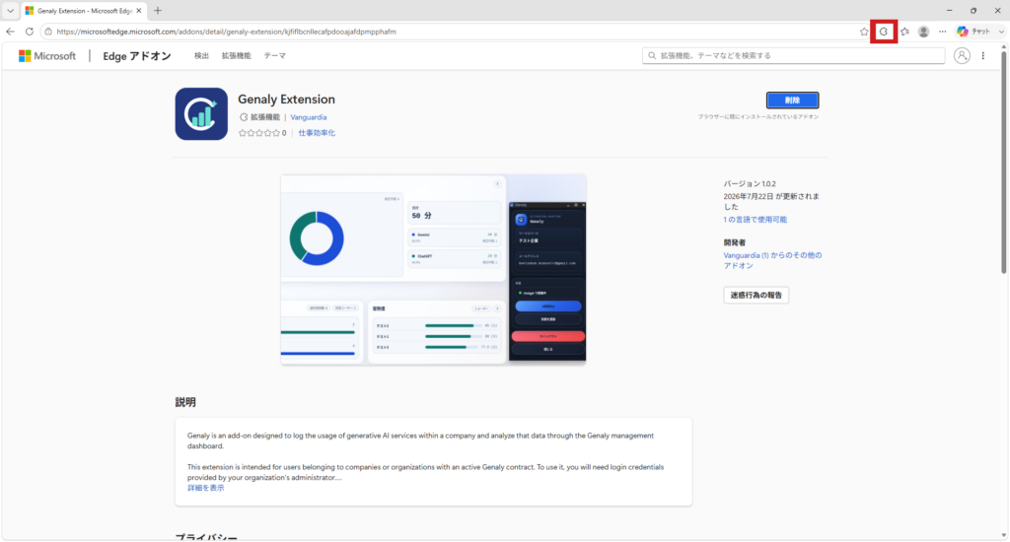View site information lock icon
The width and height of the screenshot is (1010, 542).
click(x=48, y=32)
